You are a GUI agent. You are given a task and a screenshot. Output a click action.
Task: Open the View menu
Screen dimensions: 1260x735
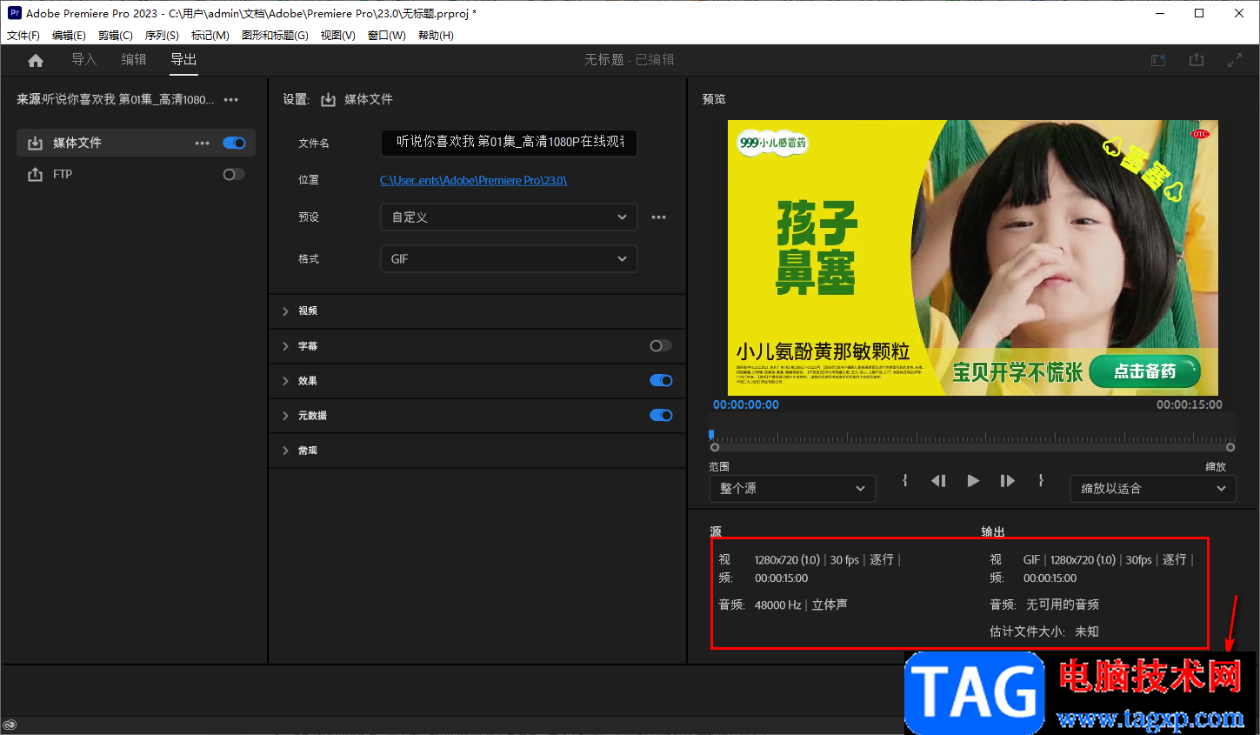click(337, 36)
